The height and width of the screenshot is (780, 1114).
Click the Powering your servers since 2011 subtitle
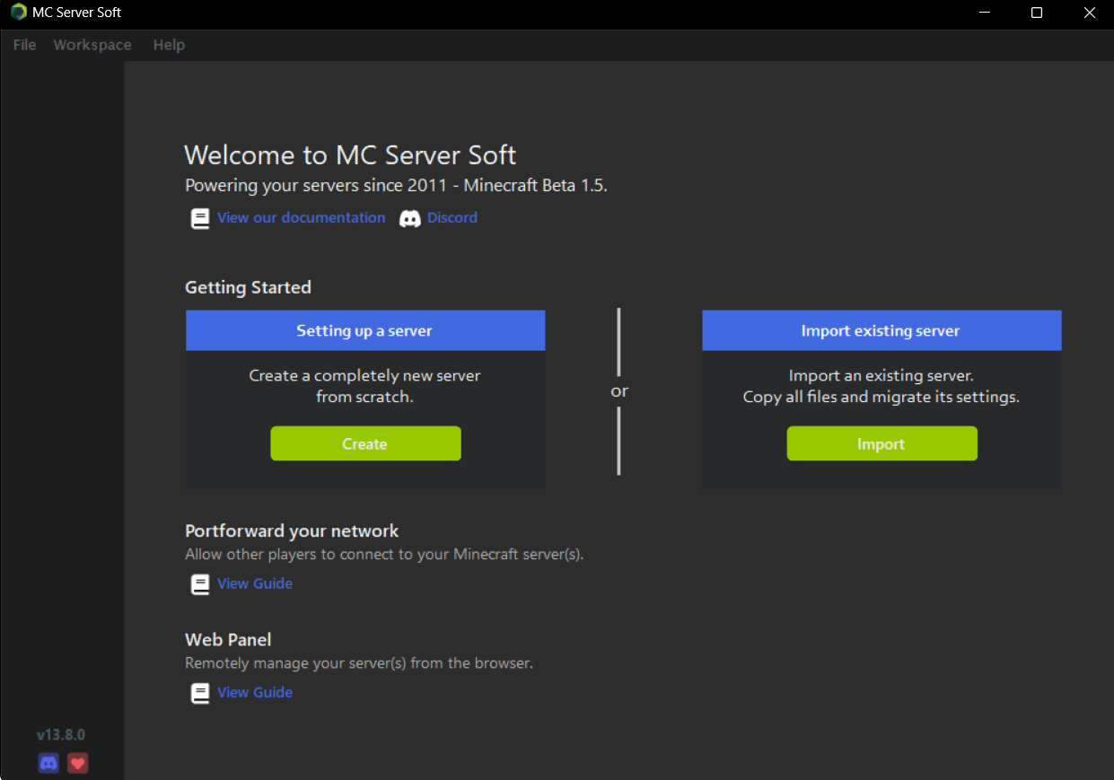point(396,186)
